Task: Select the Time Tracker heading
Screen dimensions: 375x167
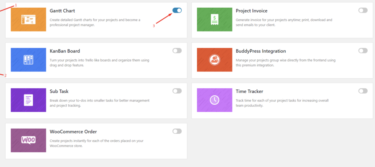Action: click(x=249, y=92)
